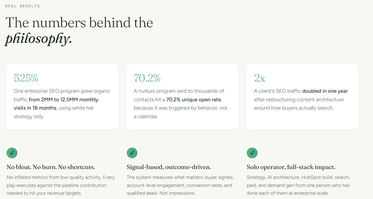Click the 'The numbers behind the' headline
Viewport: 373px width, 199px height.
pyautogui.click(x=79, y=22)
